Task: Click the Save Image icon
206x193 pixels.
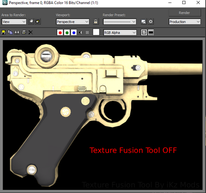Action: [x=4, y=32]
